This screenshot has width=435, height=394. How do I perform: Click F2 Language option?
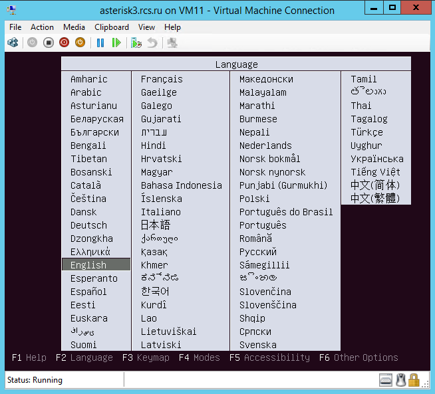[84, 357]
